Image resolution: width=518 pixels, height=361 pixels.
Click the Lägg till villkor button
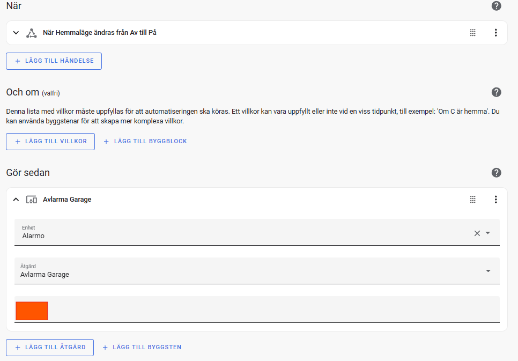[x=50, y=142]
